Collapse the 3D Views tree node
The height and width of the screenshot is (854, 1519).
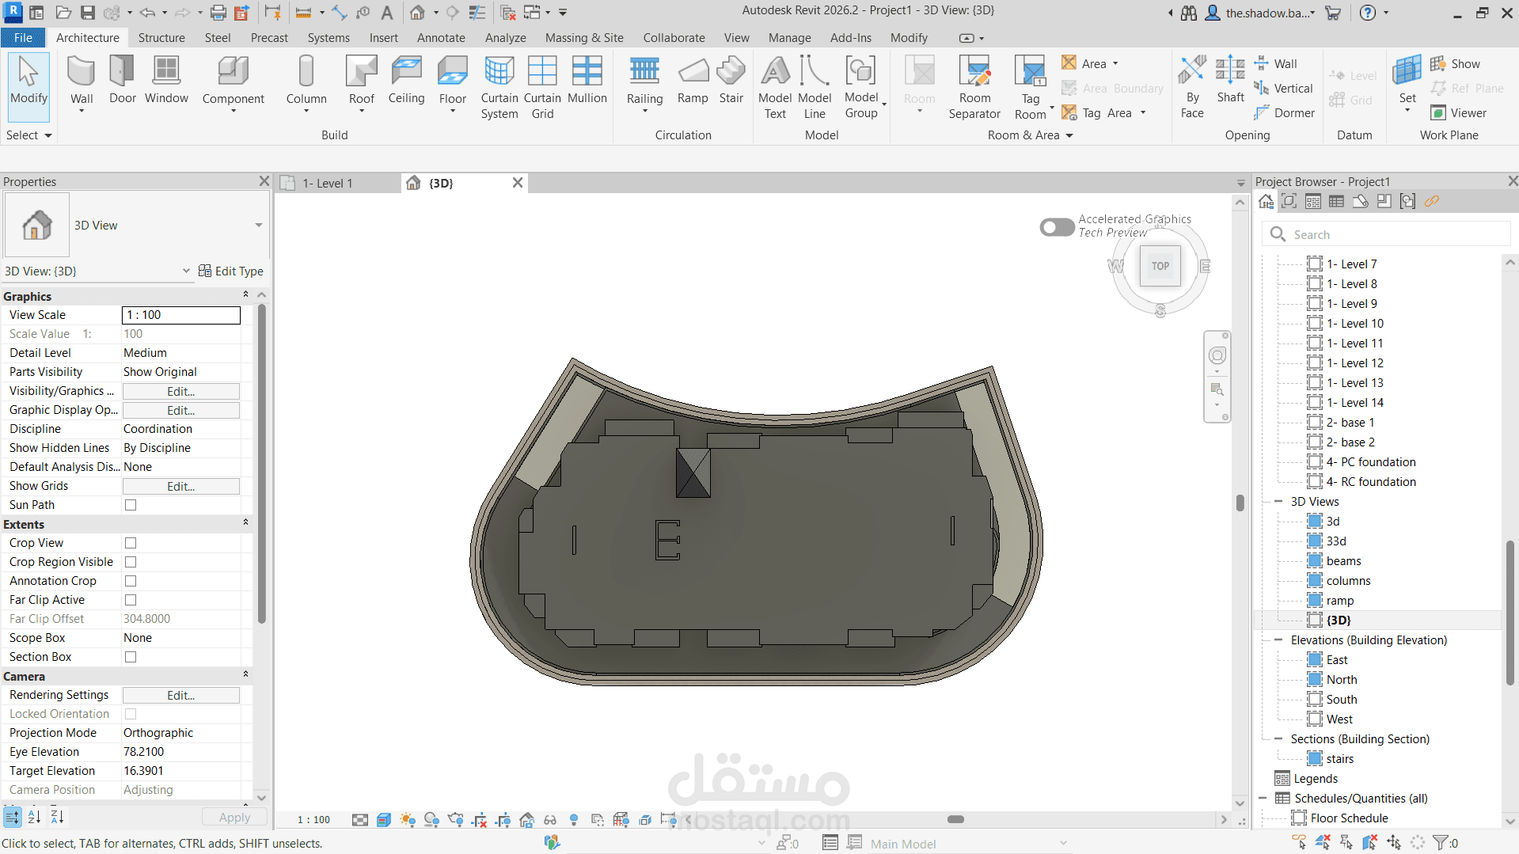[x=1278, y=502]
